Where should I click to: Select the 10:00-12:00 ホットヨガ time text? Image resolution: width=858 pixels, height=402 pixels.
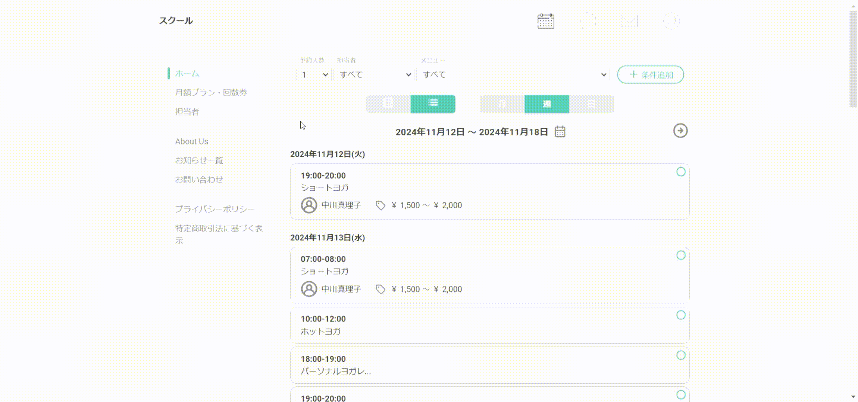point(323,319)
